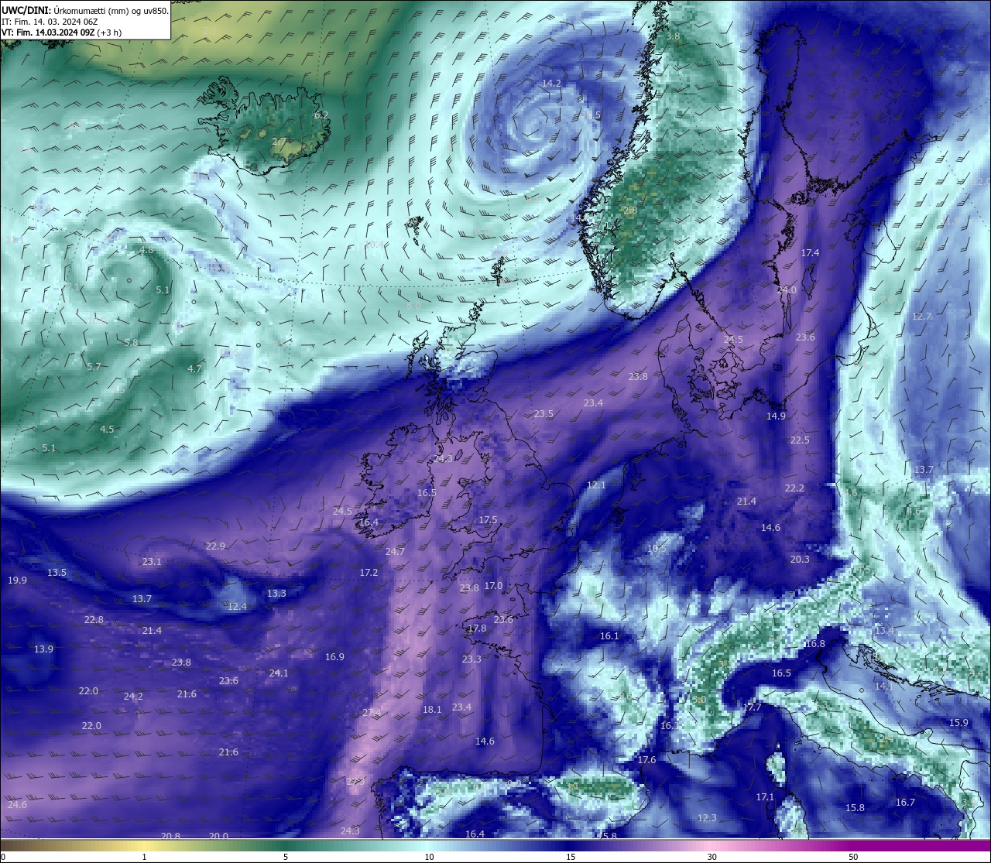The height and width of the screenshot is (863, 991).
Task: Select the 16.1 value on the map
Action: point(609,636)
